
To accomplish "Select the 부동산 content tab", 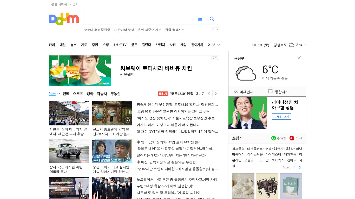I will click(115, 94).
